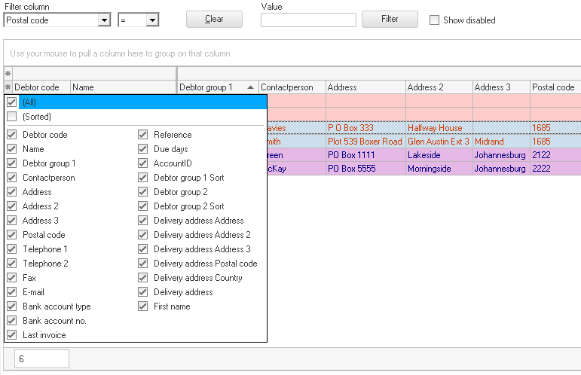Uncheck the (All) columns checkbox
This screenshot has width=581, height=375.
click(11, 102)
